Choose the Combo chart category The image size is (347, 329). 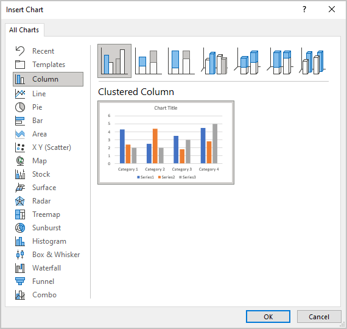point(48,295)
